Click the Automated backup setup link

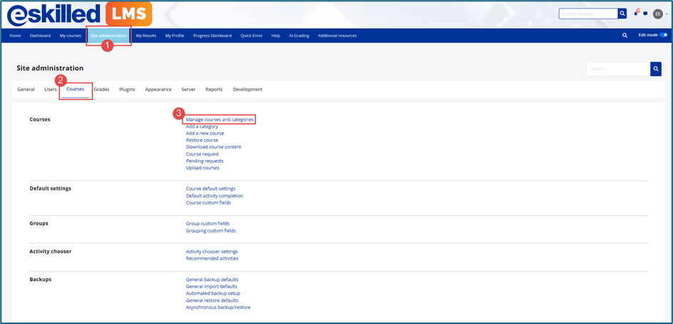212,293
